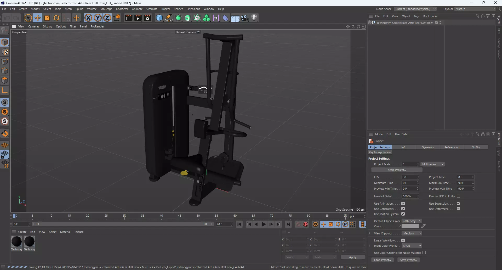The image size is (502, 270).
Task: Expand the Technogym object tree node
Action: click(370, 23)
